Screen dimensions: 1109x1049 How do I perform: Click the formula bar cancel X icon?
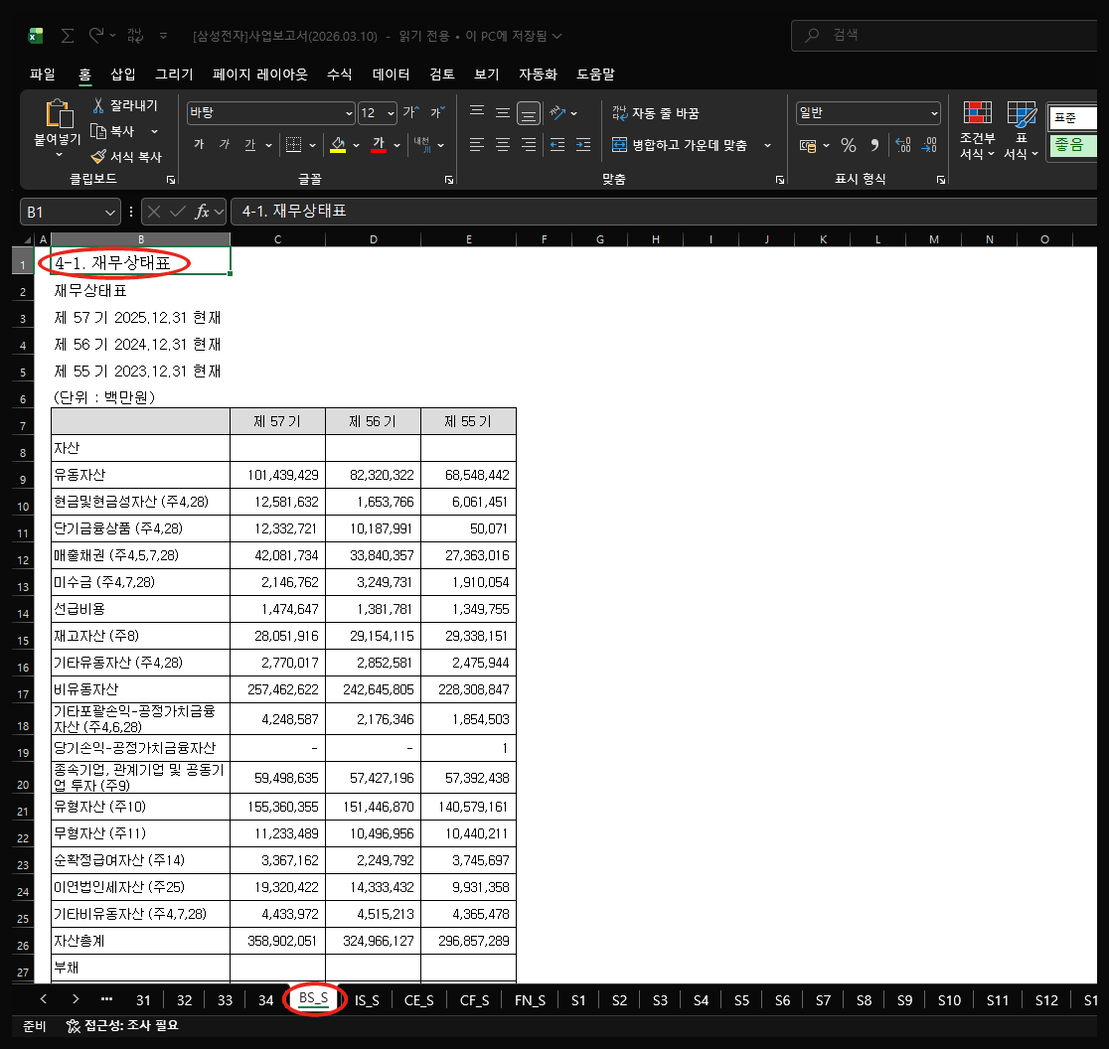pos(154,212)
